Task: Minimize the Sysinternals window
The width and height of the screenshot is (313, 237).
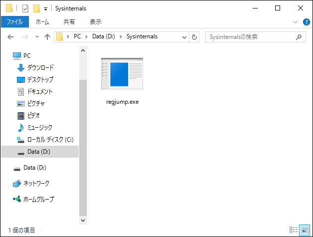Action: tap(255, 8)
